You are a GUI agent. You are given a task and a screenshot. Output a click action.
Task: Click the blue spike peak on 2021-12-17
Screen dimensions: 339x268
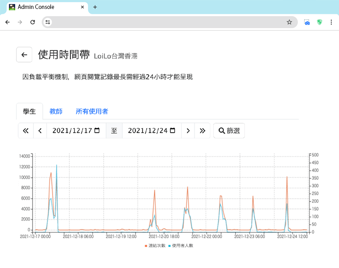coord(57,165)
